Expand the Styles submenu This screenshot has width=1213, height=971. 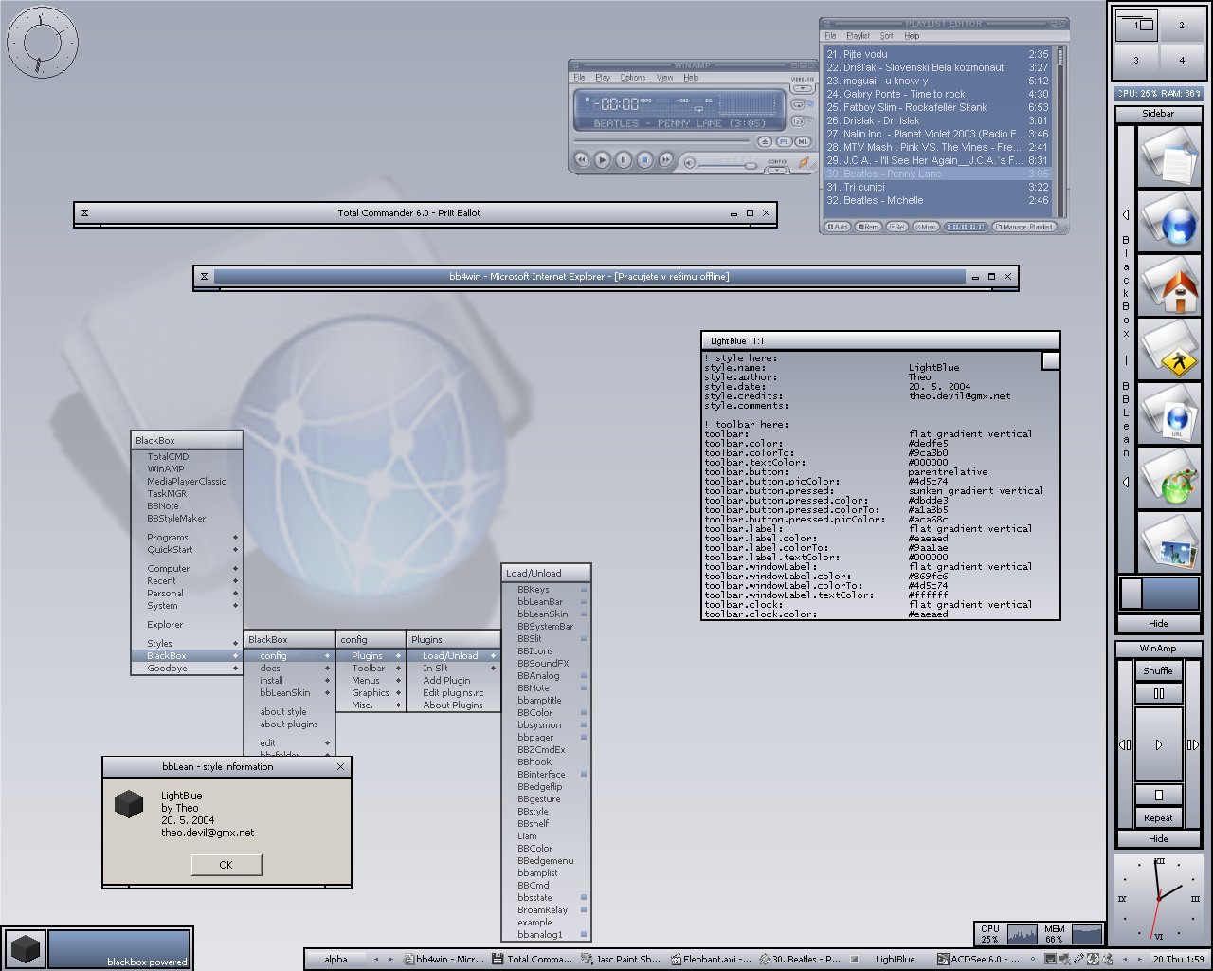(187, 644)
